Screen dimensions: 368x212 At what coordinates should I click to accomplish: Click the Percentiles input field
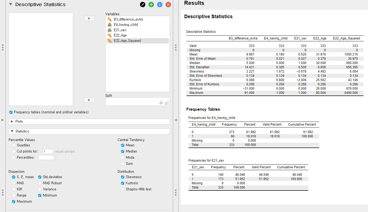point(46,158)
